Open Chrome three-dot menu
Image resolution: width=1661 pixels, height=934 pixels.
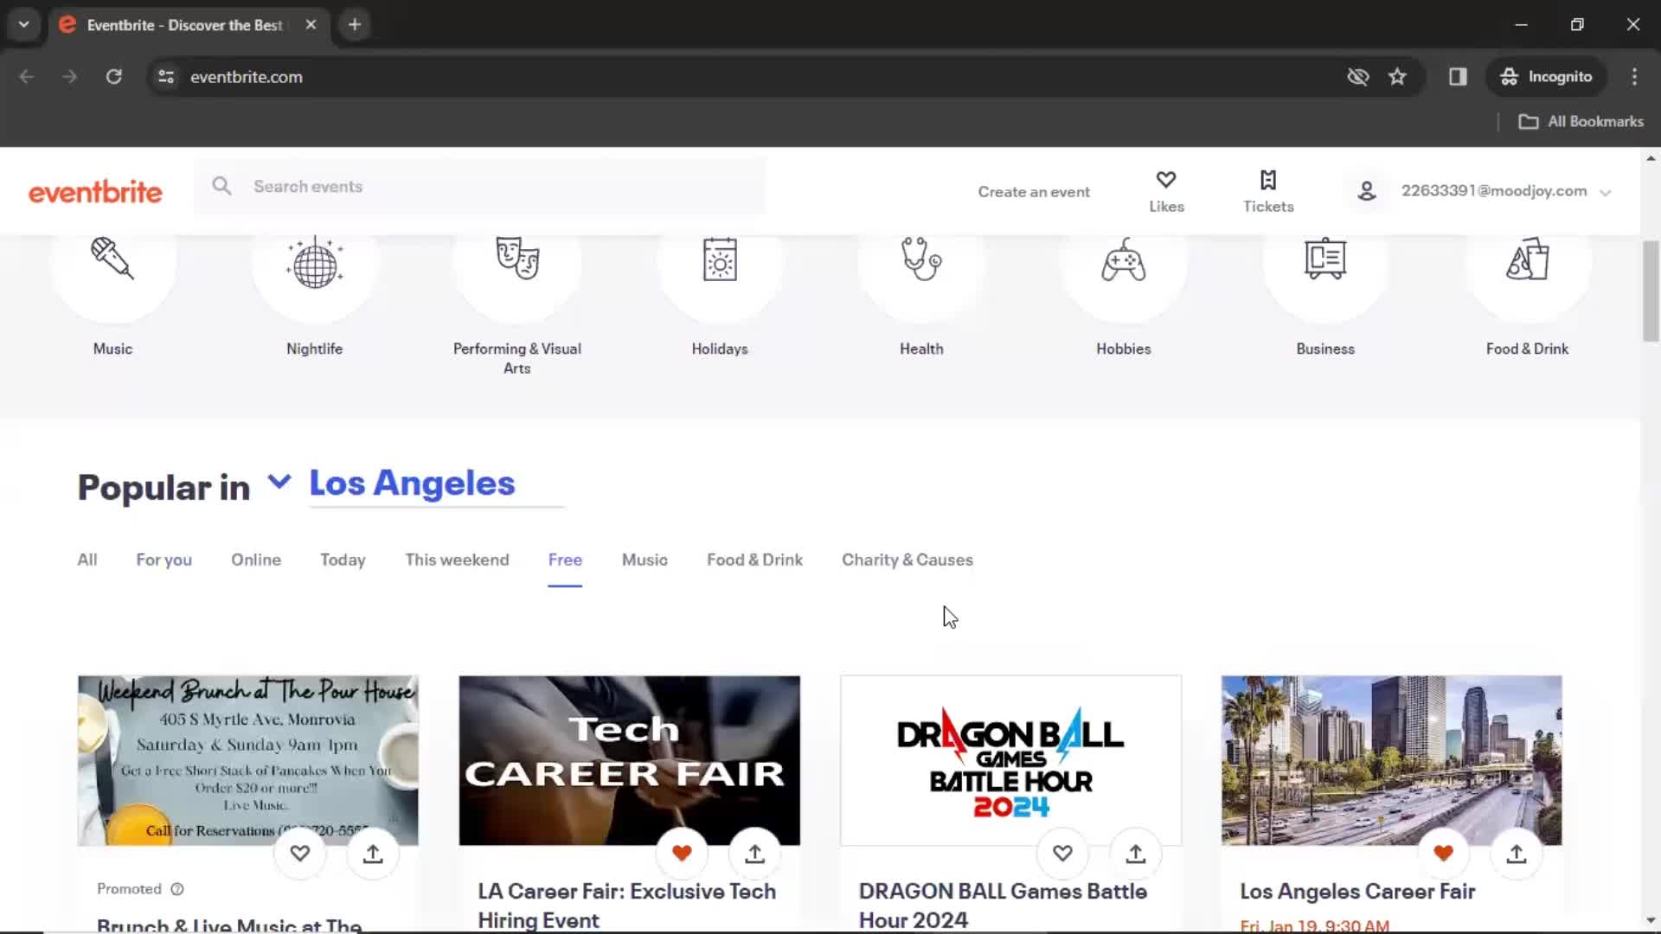(x=1634, y=76)
